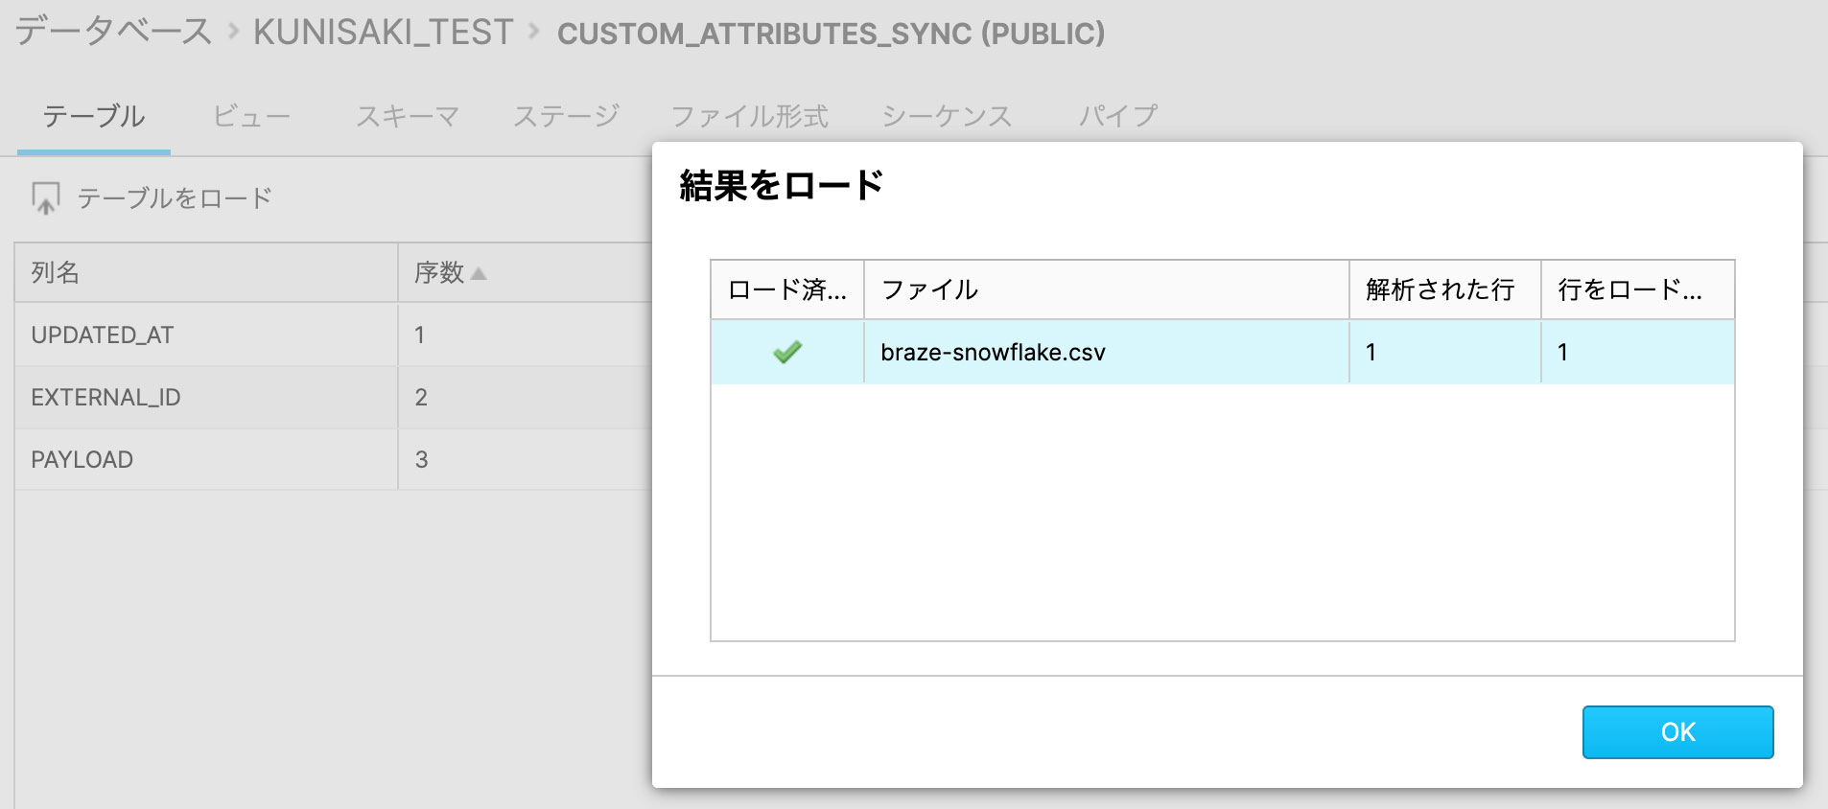This screenshot has height=809, width=1828.
Task: Go to the ファイル形式 tab
Action: [x=749, y=117]
